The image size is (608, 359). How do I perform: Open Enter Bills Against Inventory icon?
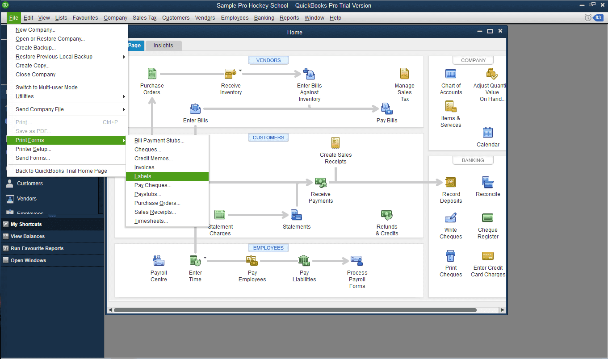pos(309,74)
